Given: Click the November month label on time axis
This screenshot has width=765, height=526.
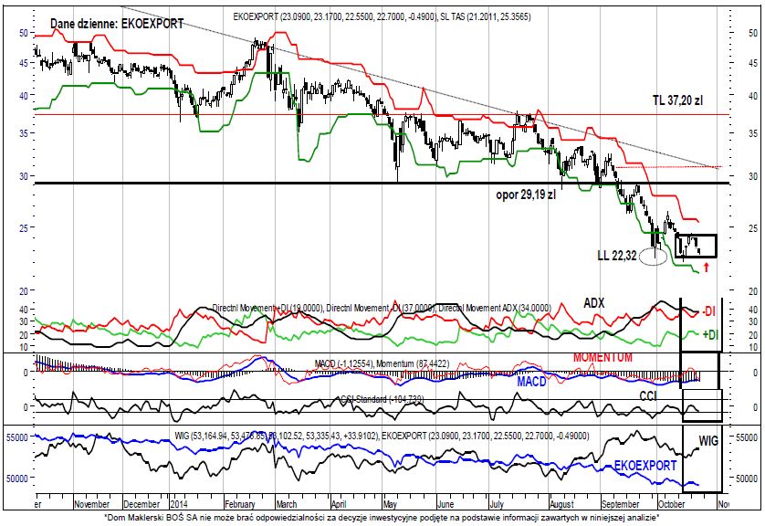Looking at the screenshot, I should (x=91, y=503).
